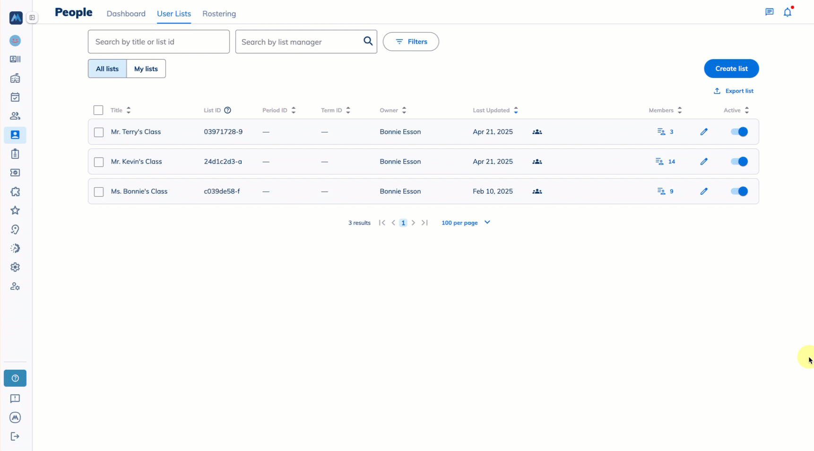Click the Create list button
814x451 pixels.
[x=731, y=69]
